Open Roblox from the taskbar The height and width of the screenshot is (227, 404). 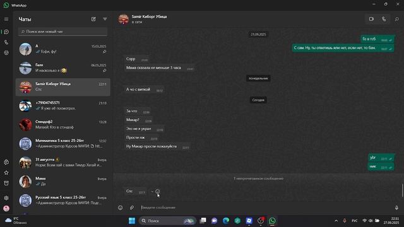pos(249,221)
